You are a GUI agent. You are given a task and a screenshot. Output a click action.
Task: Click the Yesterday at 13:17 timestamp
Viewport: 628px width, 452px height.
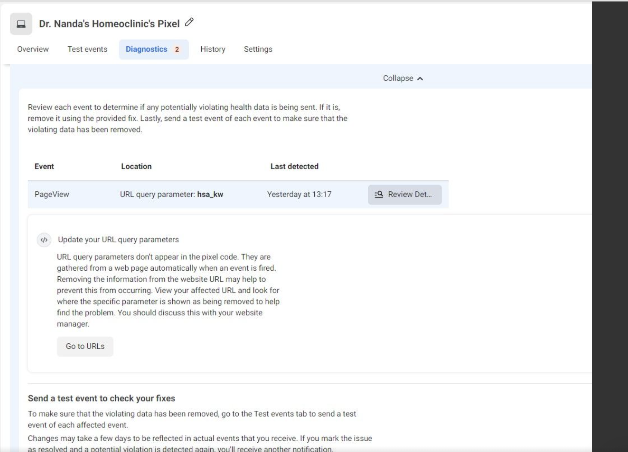[x=299, y=194]
